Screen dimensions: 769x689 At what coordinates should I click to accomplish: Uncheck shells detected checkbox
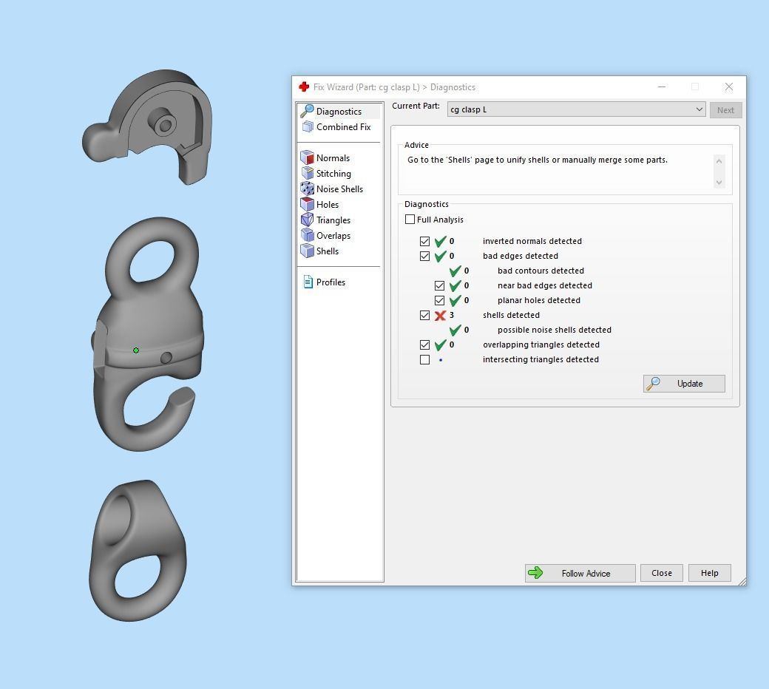(x=424, y=316)
